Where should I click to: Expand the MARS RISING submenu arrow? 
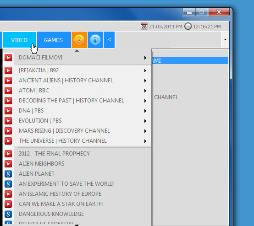click(x=145, y=131)
